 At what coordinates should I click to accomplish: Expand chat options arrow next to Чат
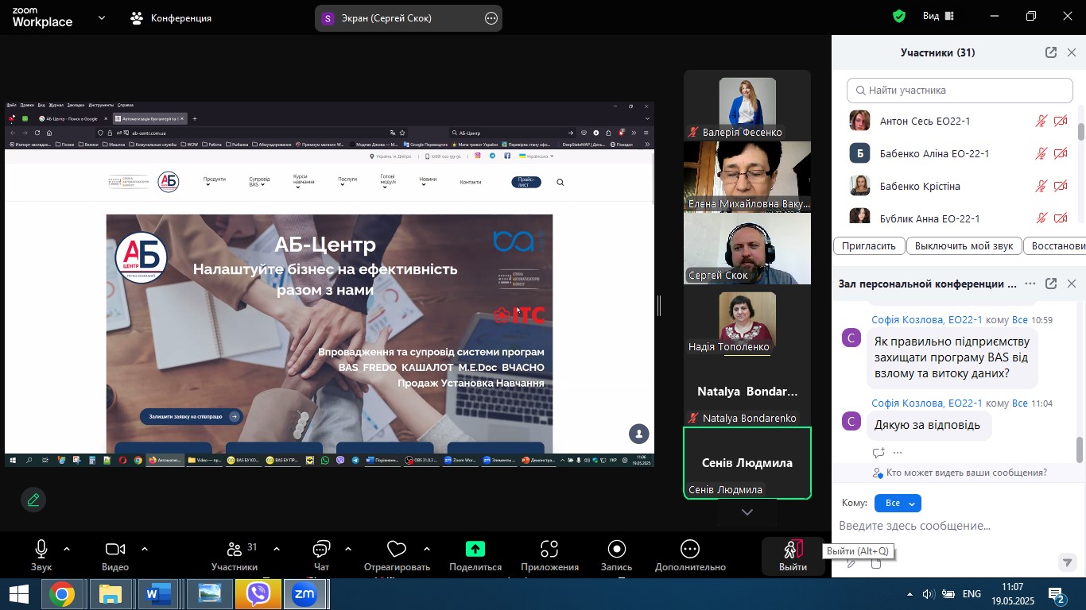click(x=348, y=549)
